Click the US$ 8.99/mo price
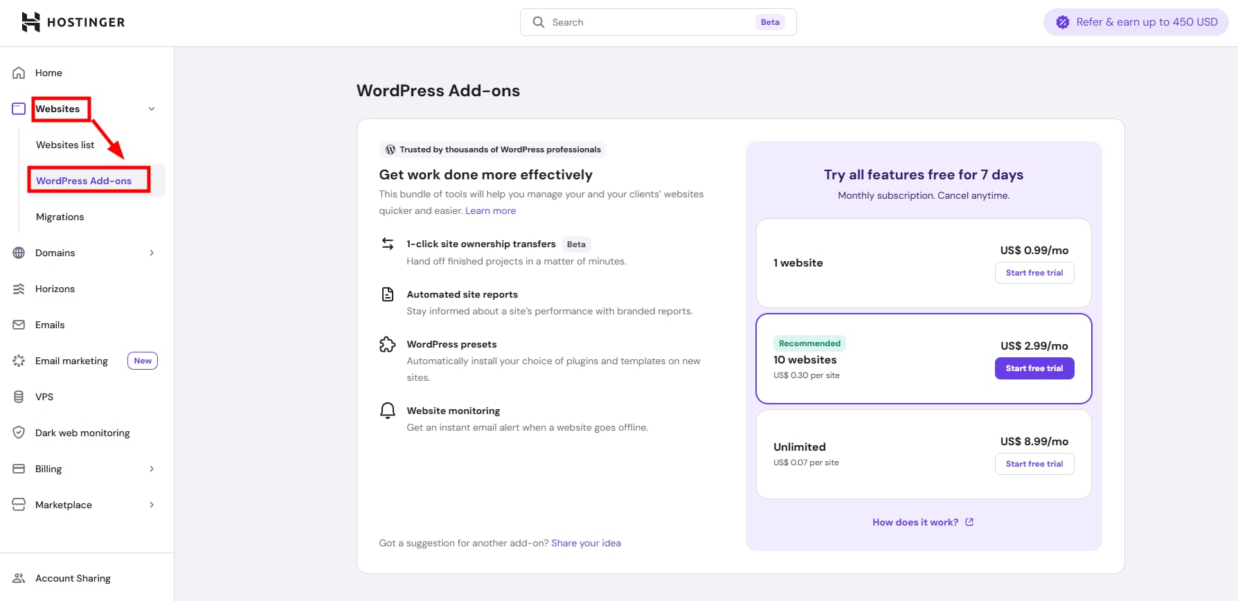The image size is (1238, 601). (1034, 441)
